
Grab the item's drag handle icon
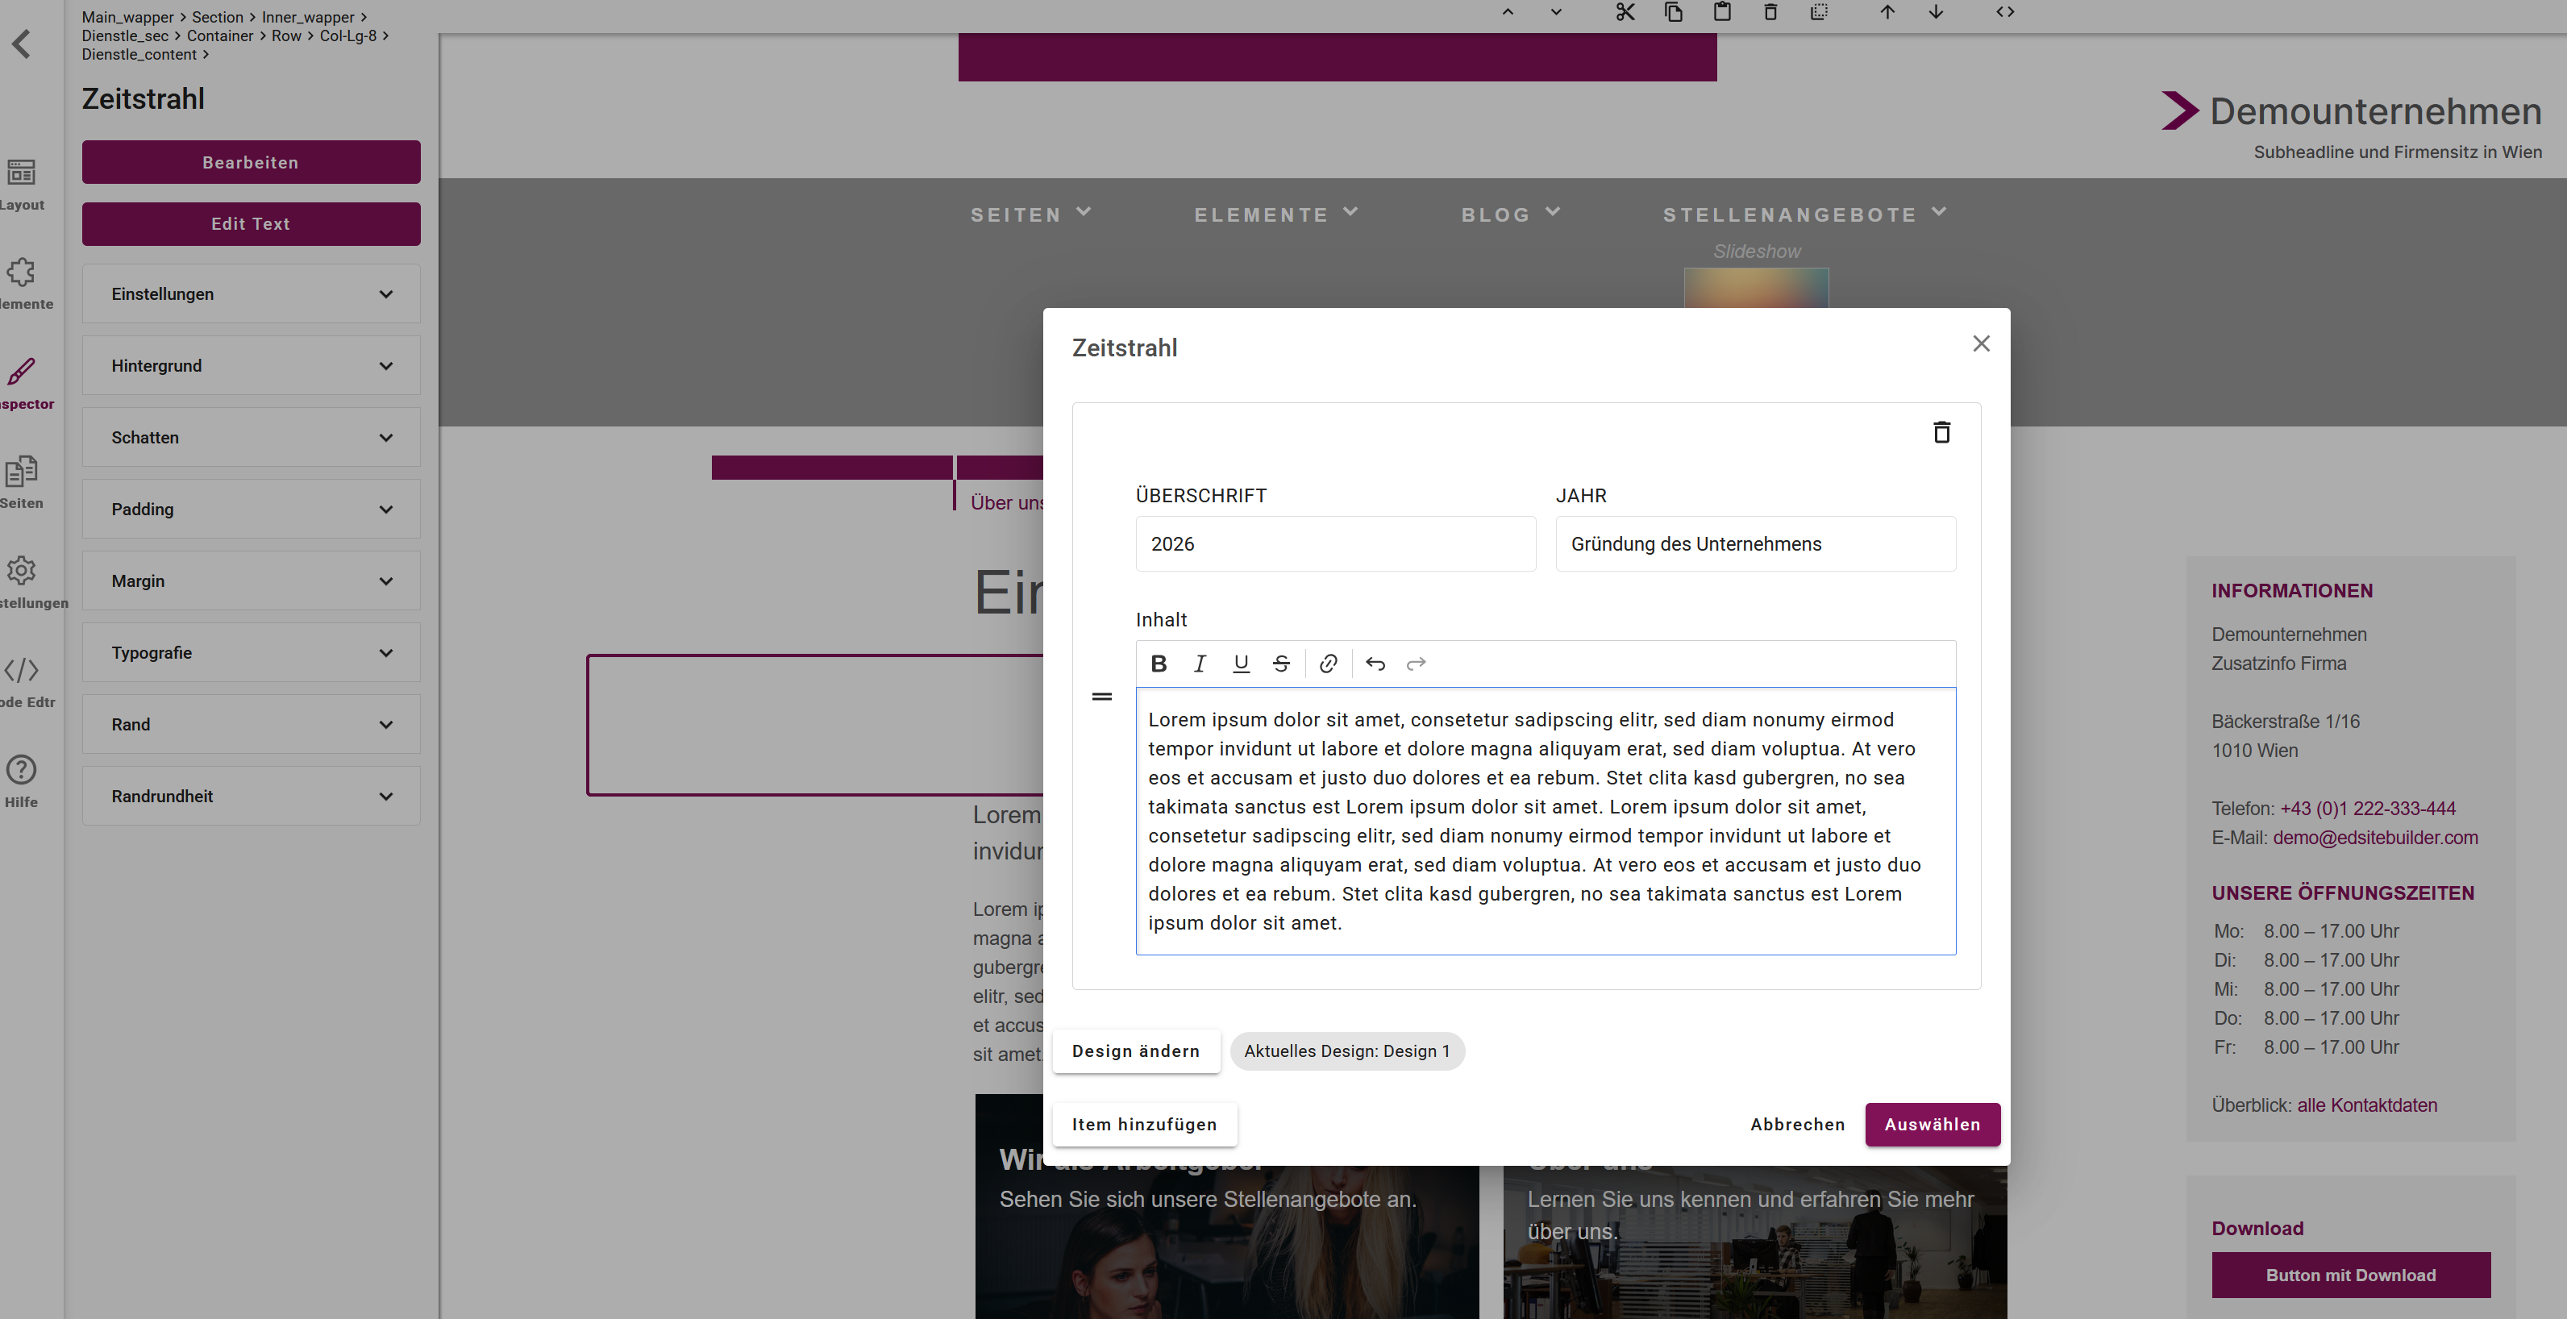[x=1101, y=697]
